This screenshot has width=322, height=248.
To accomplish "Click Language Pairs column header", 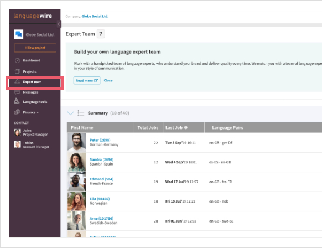I will pyautogui.click(x=227, y=127).
